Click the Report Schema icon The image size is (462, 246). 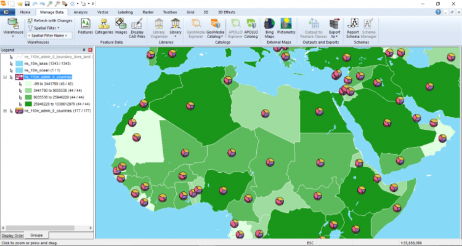click(353, 26)
